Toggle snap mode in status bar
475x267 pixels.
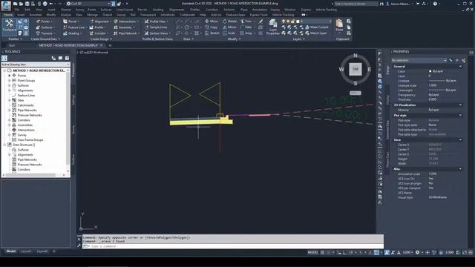[328, 252]
